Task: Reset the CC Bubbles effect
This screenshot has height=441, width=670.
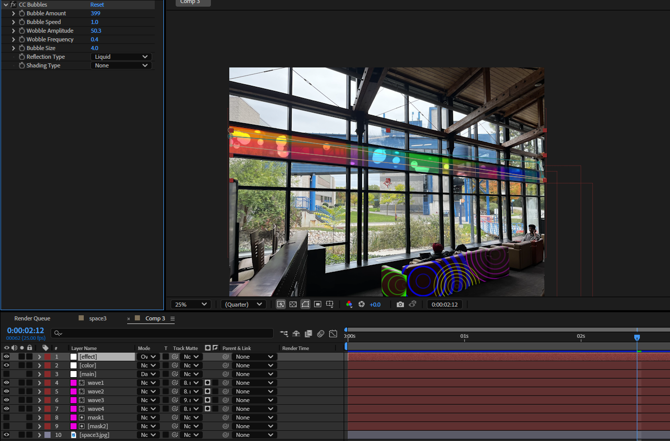Action: click(x=97, y=5)
